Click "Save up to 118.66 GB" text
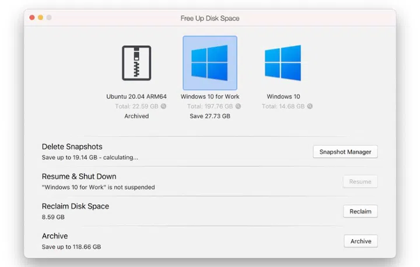420x267 pixels. click(x=71, y=247)
